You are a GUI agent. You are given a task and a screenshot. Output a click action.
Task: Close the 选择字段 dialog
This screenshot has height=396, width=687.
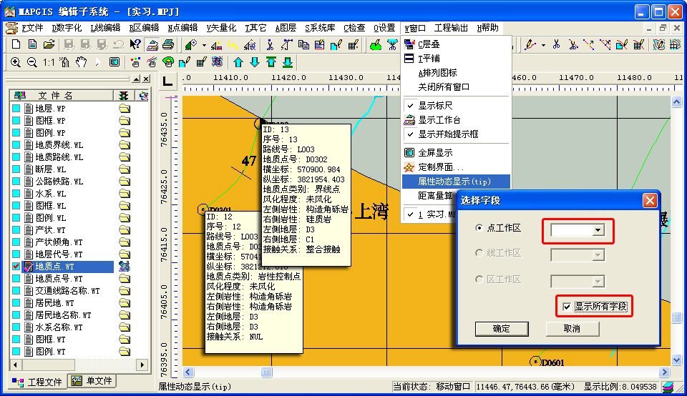pyautogui.click(x=650, y=200)
